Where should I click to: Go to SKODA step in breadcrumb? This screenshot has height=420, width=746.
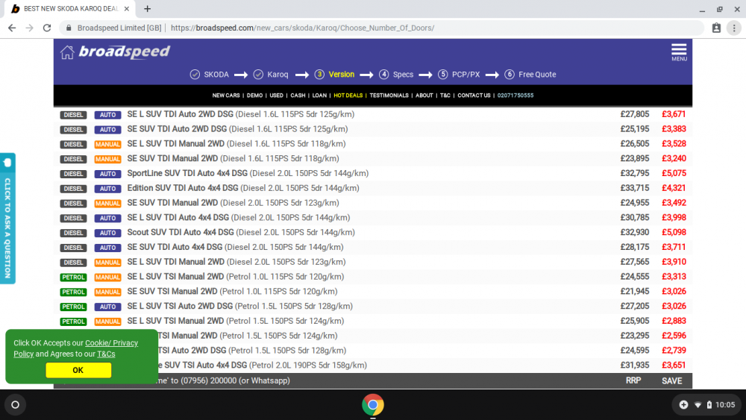(x=216, y=75)
